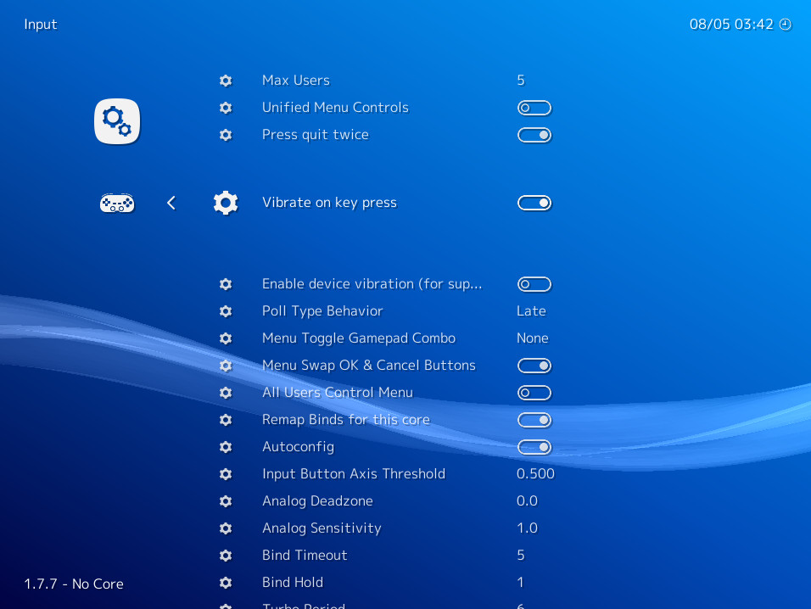
Task: Select the gamepad Input icon
Action: coord(117,204)
